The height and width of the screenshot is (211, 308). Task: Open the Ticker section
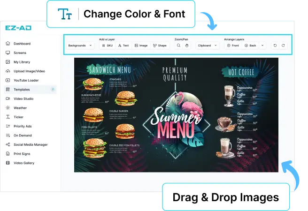pyautogui.click(x=18, y=117)
